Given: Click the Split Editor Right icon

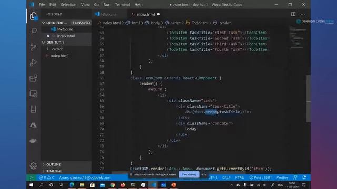Looking at the screenshot, I should click(293, 14).
